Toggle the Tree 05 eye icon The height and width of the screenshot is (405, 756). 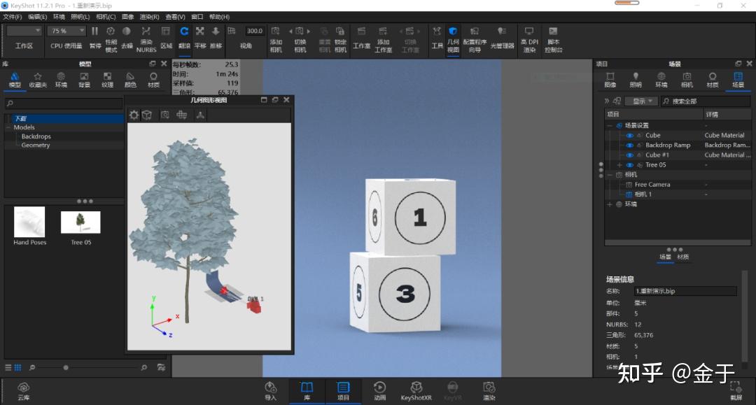pos(629,165)
